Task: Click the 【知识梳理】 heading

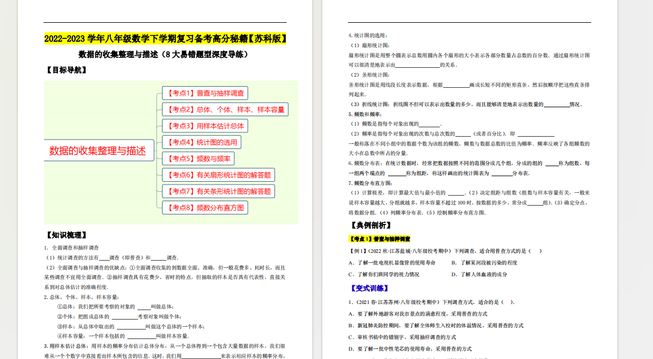Action: (x=67, y=235)
